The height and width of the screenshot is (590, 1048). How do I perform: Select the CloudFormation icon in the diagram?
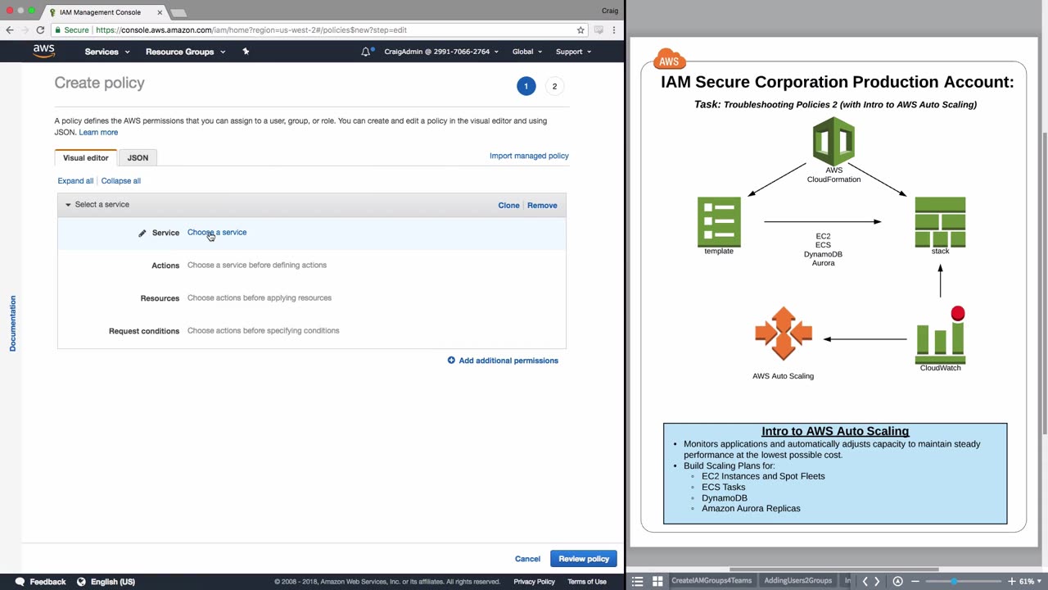pos(833,142)
